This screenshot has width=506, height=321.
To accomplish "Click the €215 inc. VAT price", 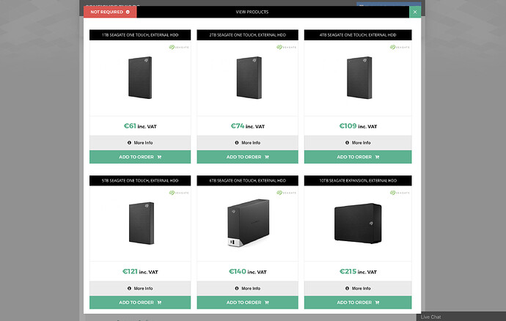I will (x=358, y=272).
